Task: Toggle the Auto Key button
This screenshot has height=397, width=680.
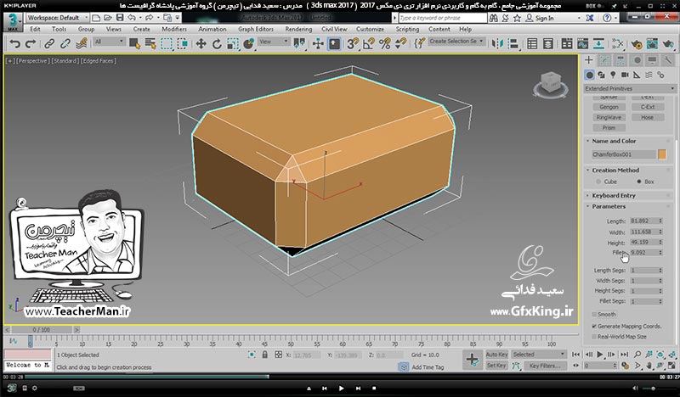Action: [496, 355]
